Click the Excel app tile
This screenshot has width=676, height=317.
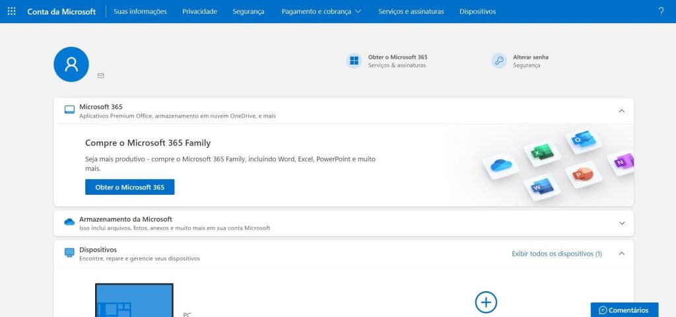(x=542, y=152)
